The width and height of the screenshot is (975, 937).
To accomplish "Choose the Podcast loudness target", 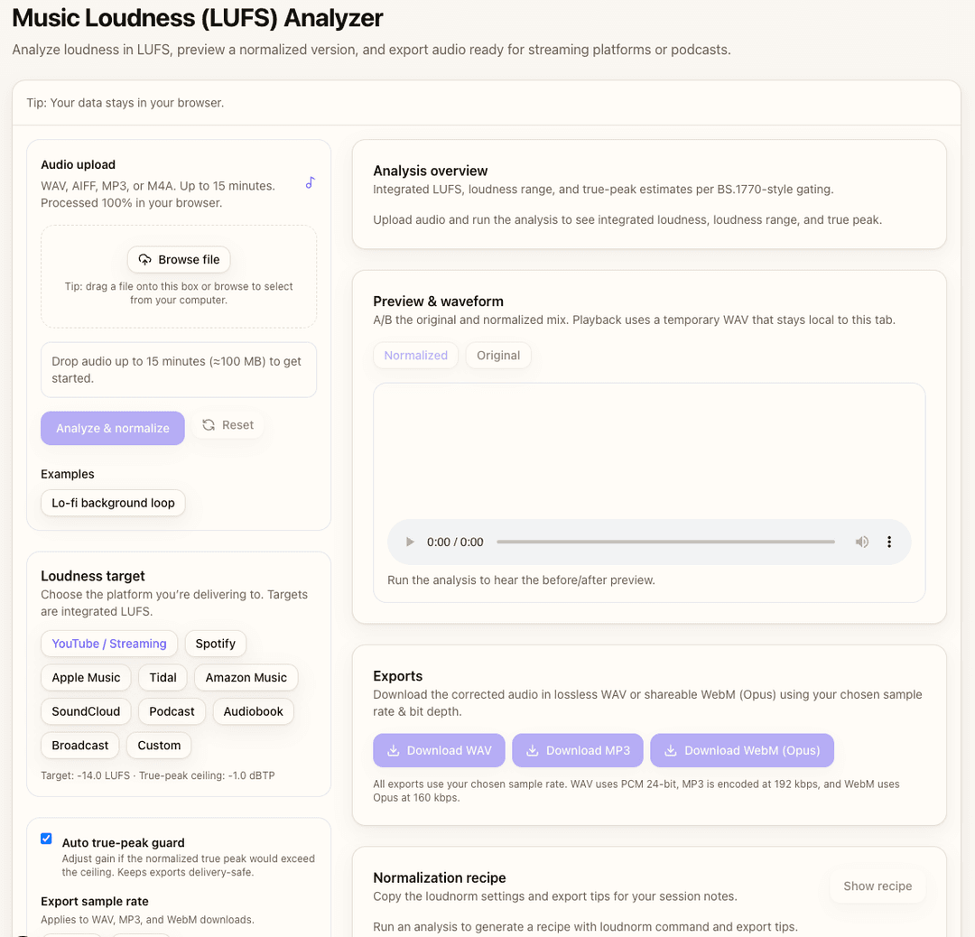I will click(172, 711).
